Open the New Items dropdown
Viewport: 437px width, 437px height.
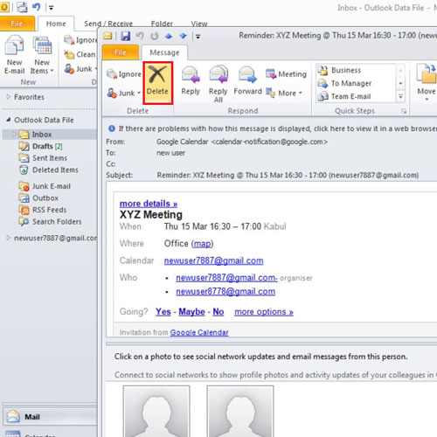pyautogui.click(x=42, y=54)
